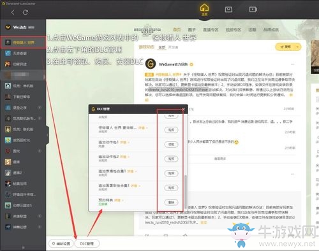Click download badge beside 英雄联盟
This screenshot has height=251, width=319.
click(40, 216)
